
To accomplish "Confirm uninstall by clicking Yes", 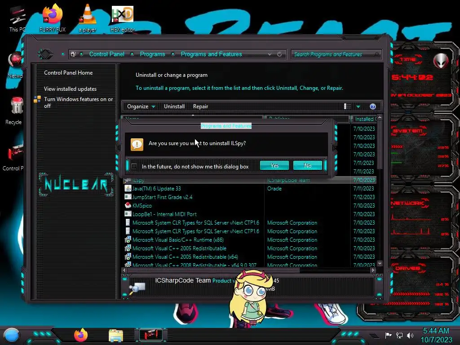I will (x=274, y=165).
